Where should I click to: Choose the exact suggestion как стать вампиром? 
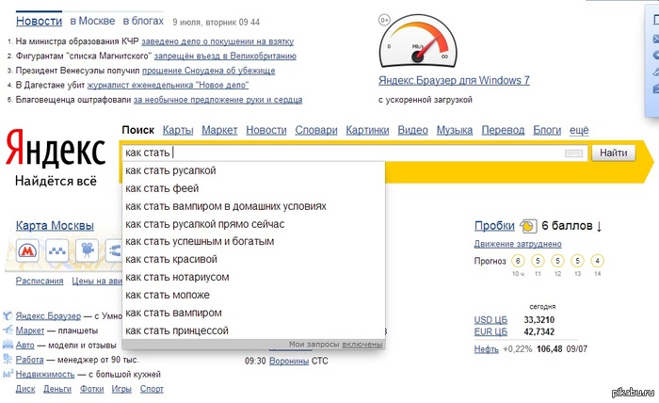tap(253, 313)
